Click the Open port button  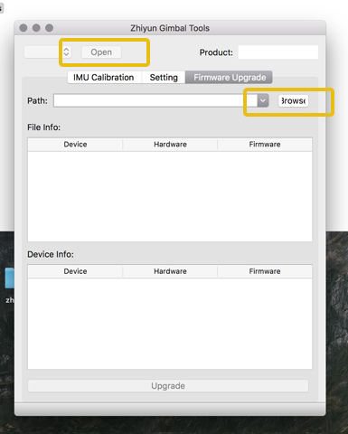(x=101, y=52)
